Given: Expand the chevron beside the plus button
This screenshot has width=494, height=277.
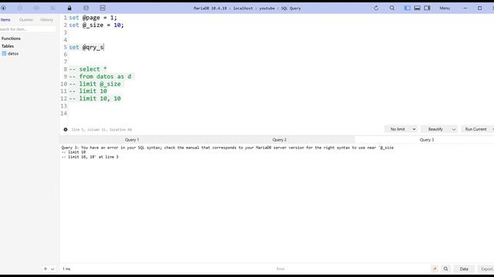Looking at the screenshot, I should 52,269.
